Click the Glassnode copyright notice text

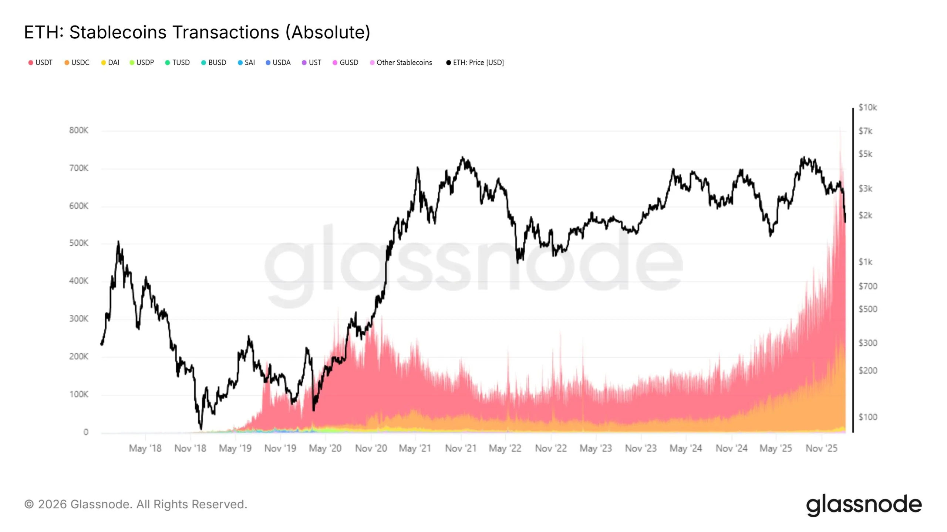(x=136, y=504)
